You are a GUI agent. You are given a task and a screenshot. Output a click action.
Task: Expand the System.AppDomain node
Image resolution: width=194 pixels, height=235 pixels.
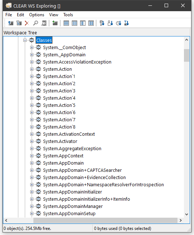tap(32, 163)
